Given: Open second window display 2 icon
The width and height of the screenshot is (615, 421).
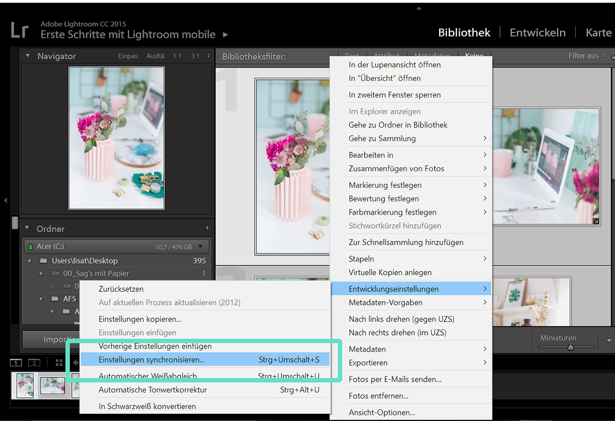Looking at the screenshot, I should tap(34, 363).
